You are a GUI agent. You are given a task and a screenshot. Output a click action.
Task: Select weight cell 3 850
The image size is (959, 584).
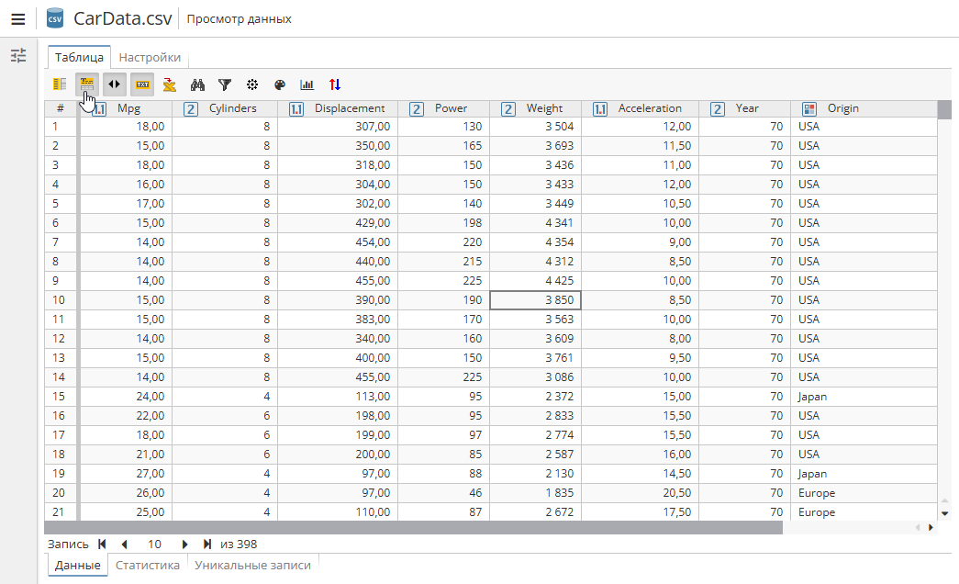tap(536, 300)
